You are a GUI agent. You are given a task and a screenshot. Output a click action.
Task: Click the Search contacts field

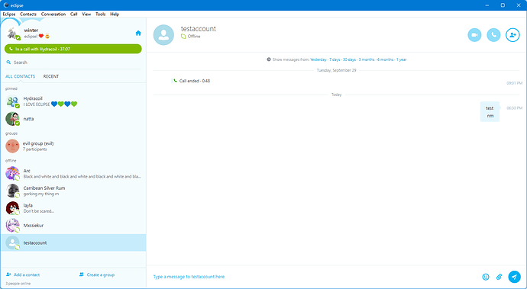[73, 63]
